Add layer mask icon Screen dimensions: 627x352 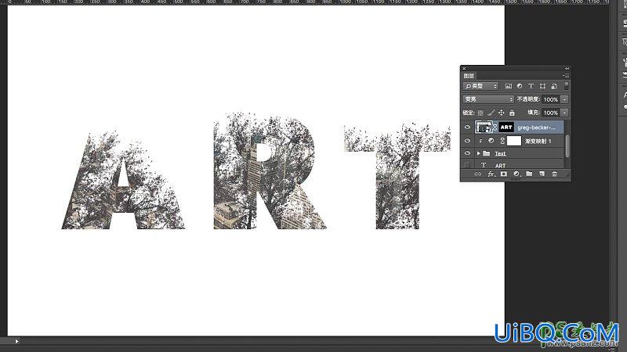(504, 174)
